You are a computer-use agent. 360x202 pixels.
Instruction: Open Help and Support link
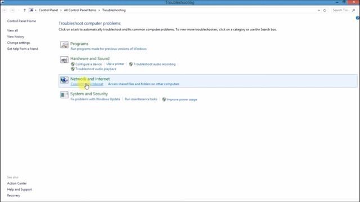[x=20, y=190]
